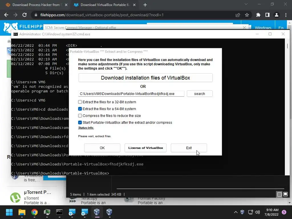Click the search button beside file path
Screen dimensions: 292x219
click(x=199, y=94)
